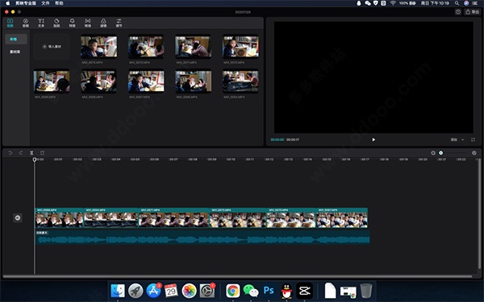
Task: Open the 文件 menu in menu bar
Action: point(45,3)
